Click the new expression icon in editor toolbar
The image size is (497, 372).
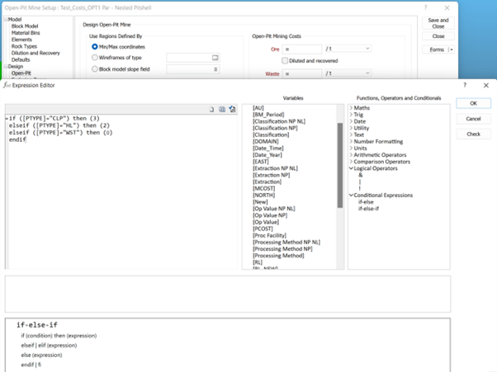[212, 109]
